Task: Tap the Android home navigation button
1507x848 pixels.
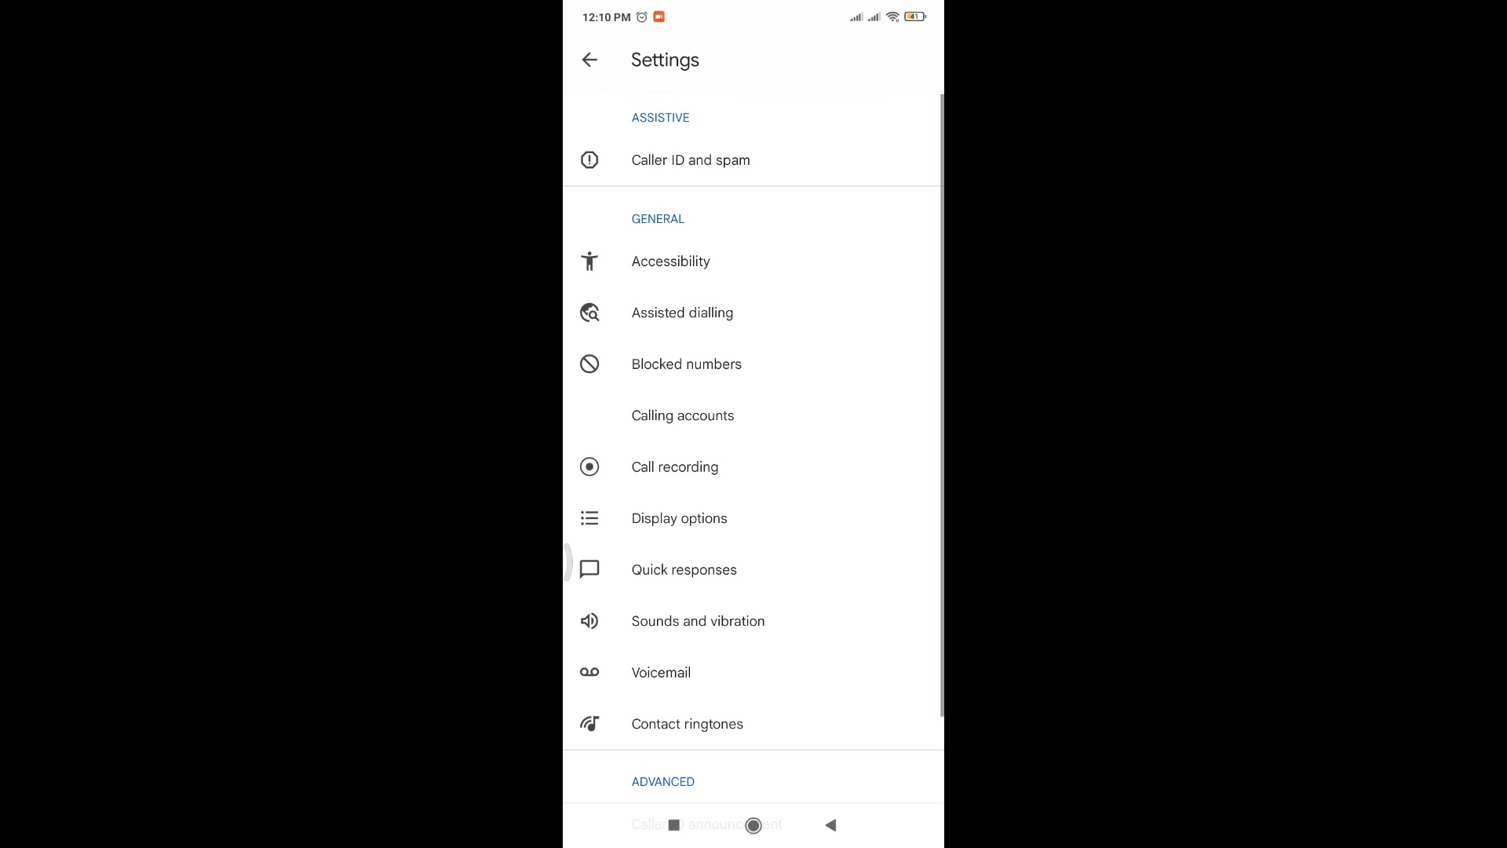Action: pos(753,825)
